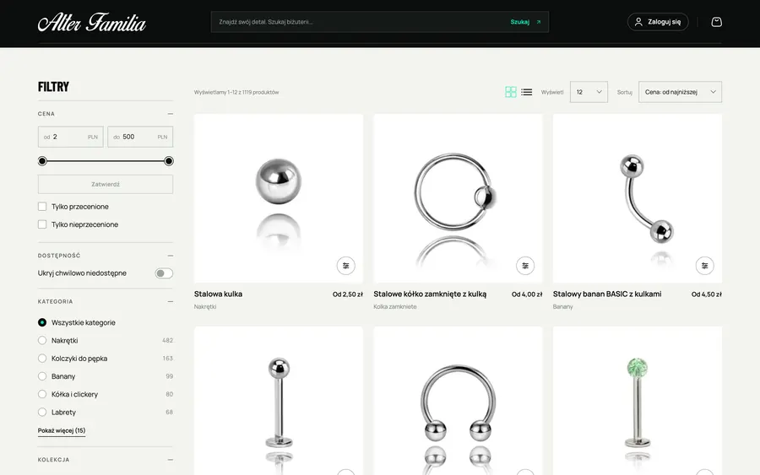Viewport: 760px width, 475px height.
Task: Open Stalowa kulka product title
Action: [x=218, y=294]
